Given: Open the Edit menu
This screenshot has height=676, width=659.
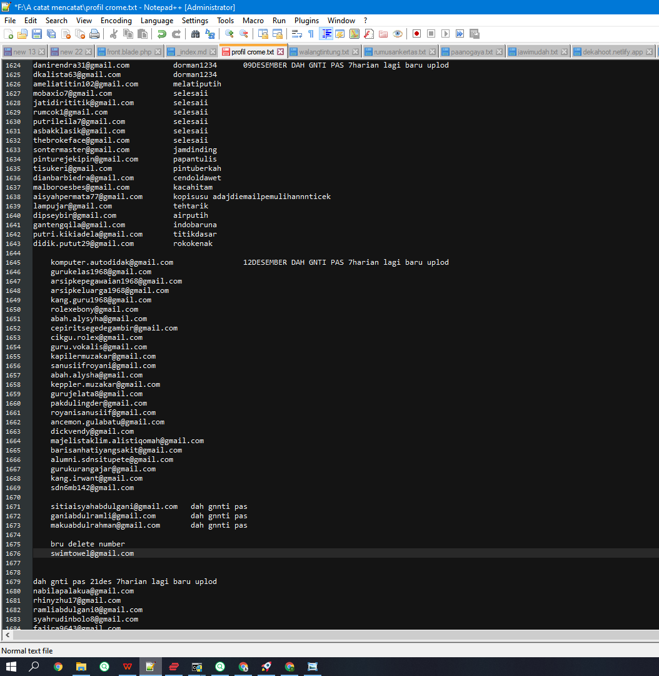Looking at the screenshot, I should [31, 21].
